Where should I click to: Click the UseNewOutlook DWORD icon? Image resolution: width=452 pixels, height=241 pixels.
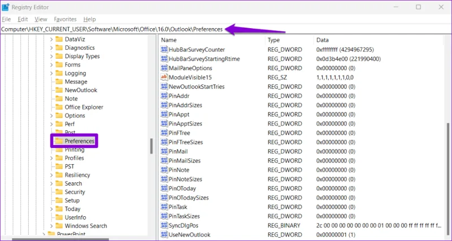pyautogui.click(x=164, y=235)
